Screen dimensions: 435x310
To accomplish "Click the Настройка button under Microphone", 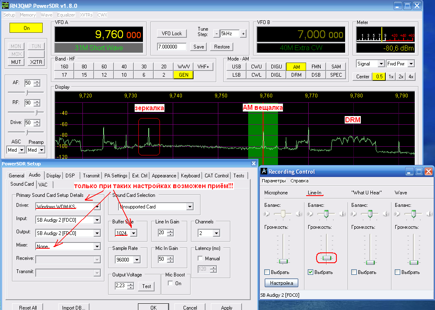I will [x=281, y=283].
